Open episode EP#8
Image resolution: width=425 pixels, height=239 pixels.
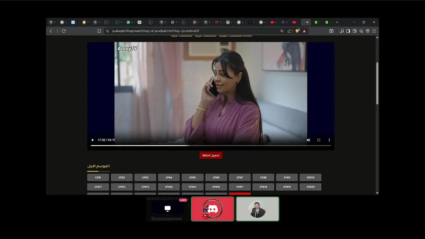point(263,178)
